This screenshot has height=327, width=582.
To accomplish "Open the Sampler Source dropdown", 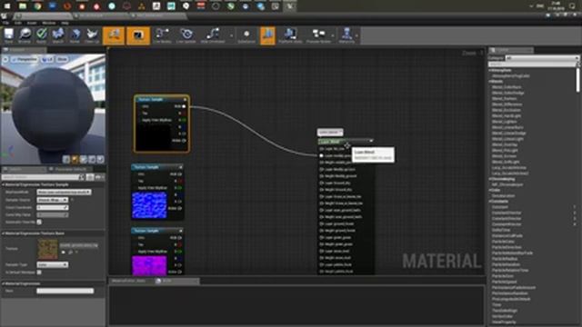I will (53, 200).
